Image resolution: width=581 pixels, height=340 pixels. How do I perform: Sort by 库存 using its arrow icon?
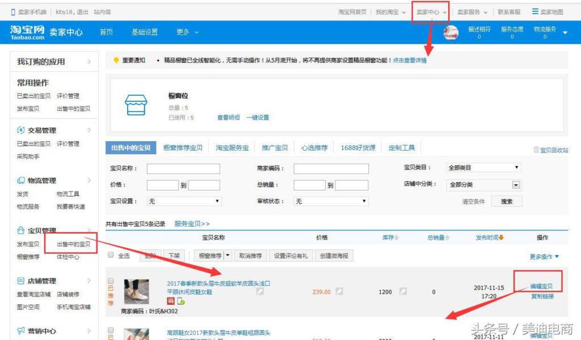[397, 237]
